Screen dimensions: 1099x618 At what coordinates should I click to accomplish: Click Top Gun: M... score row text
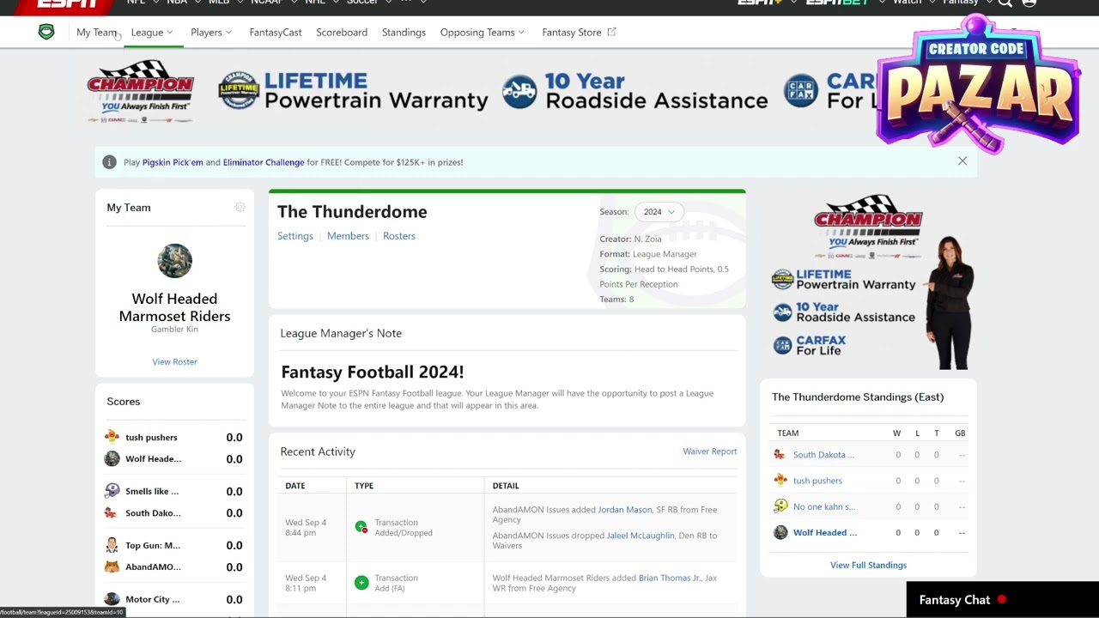coord(153,546)
